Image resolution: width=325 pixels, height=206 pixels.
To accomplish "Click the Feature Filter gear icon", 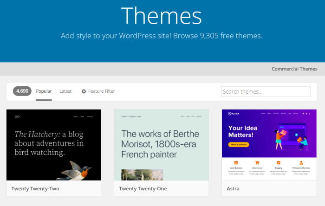I will (84, 91).
